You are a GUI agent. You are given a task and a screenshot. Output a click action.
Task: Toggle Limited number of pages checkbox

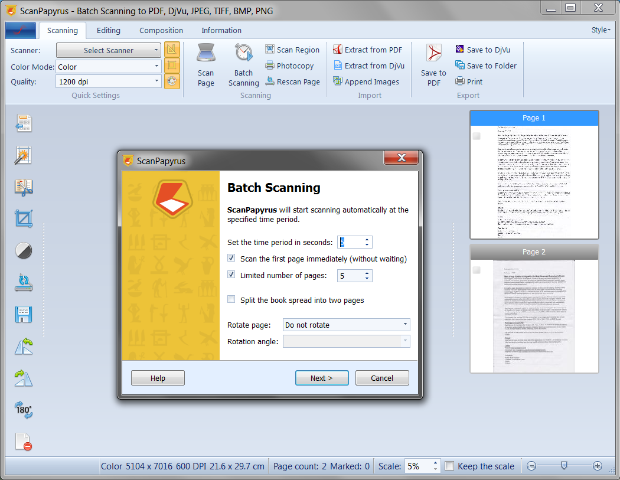click(231, 275)
